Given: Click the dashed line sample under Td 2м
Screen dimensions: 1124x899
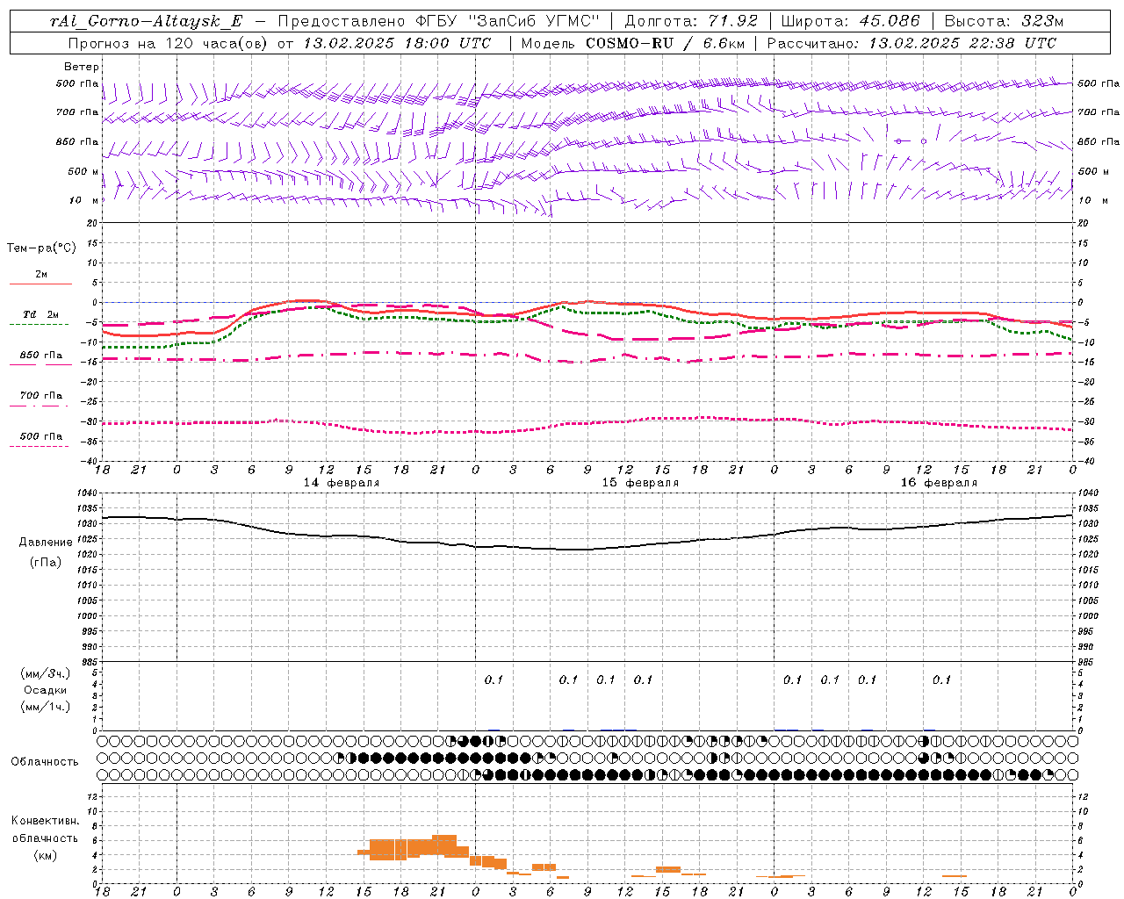Looking at the screenshot, I should [x=41, y=324].
